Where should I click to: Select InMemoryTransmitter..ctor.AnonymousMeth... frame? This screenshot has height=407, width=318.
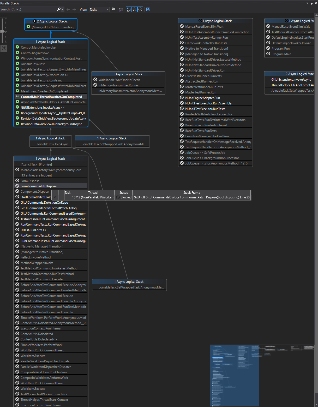(128, 91)
